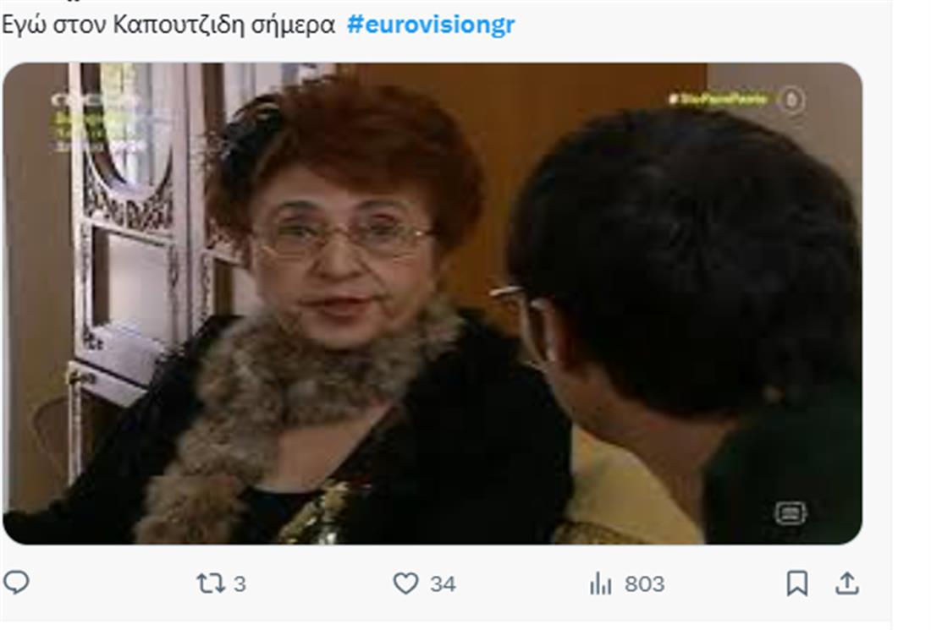Like the tweet with the heart icon
This screenshot has height=630, width=931.
click(406, 583)
